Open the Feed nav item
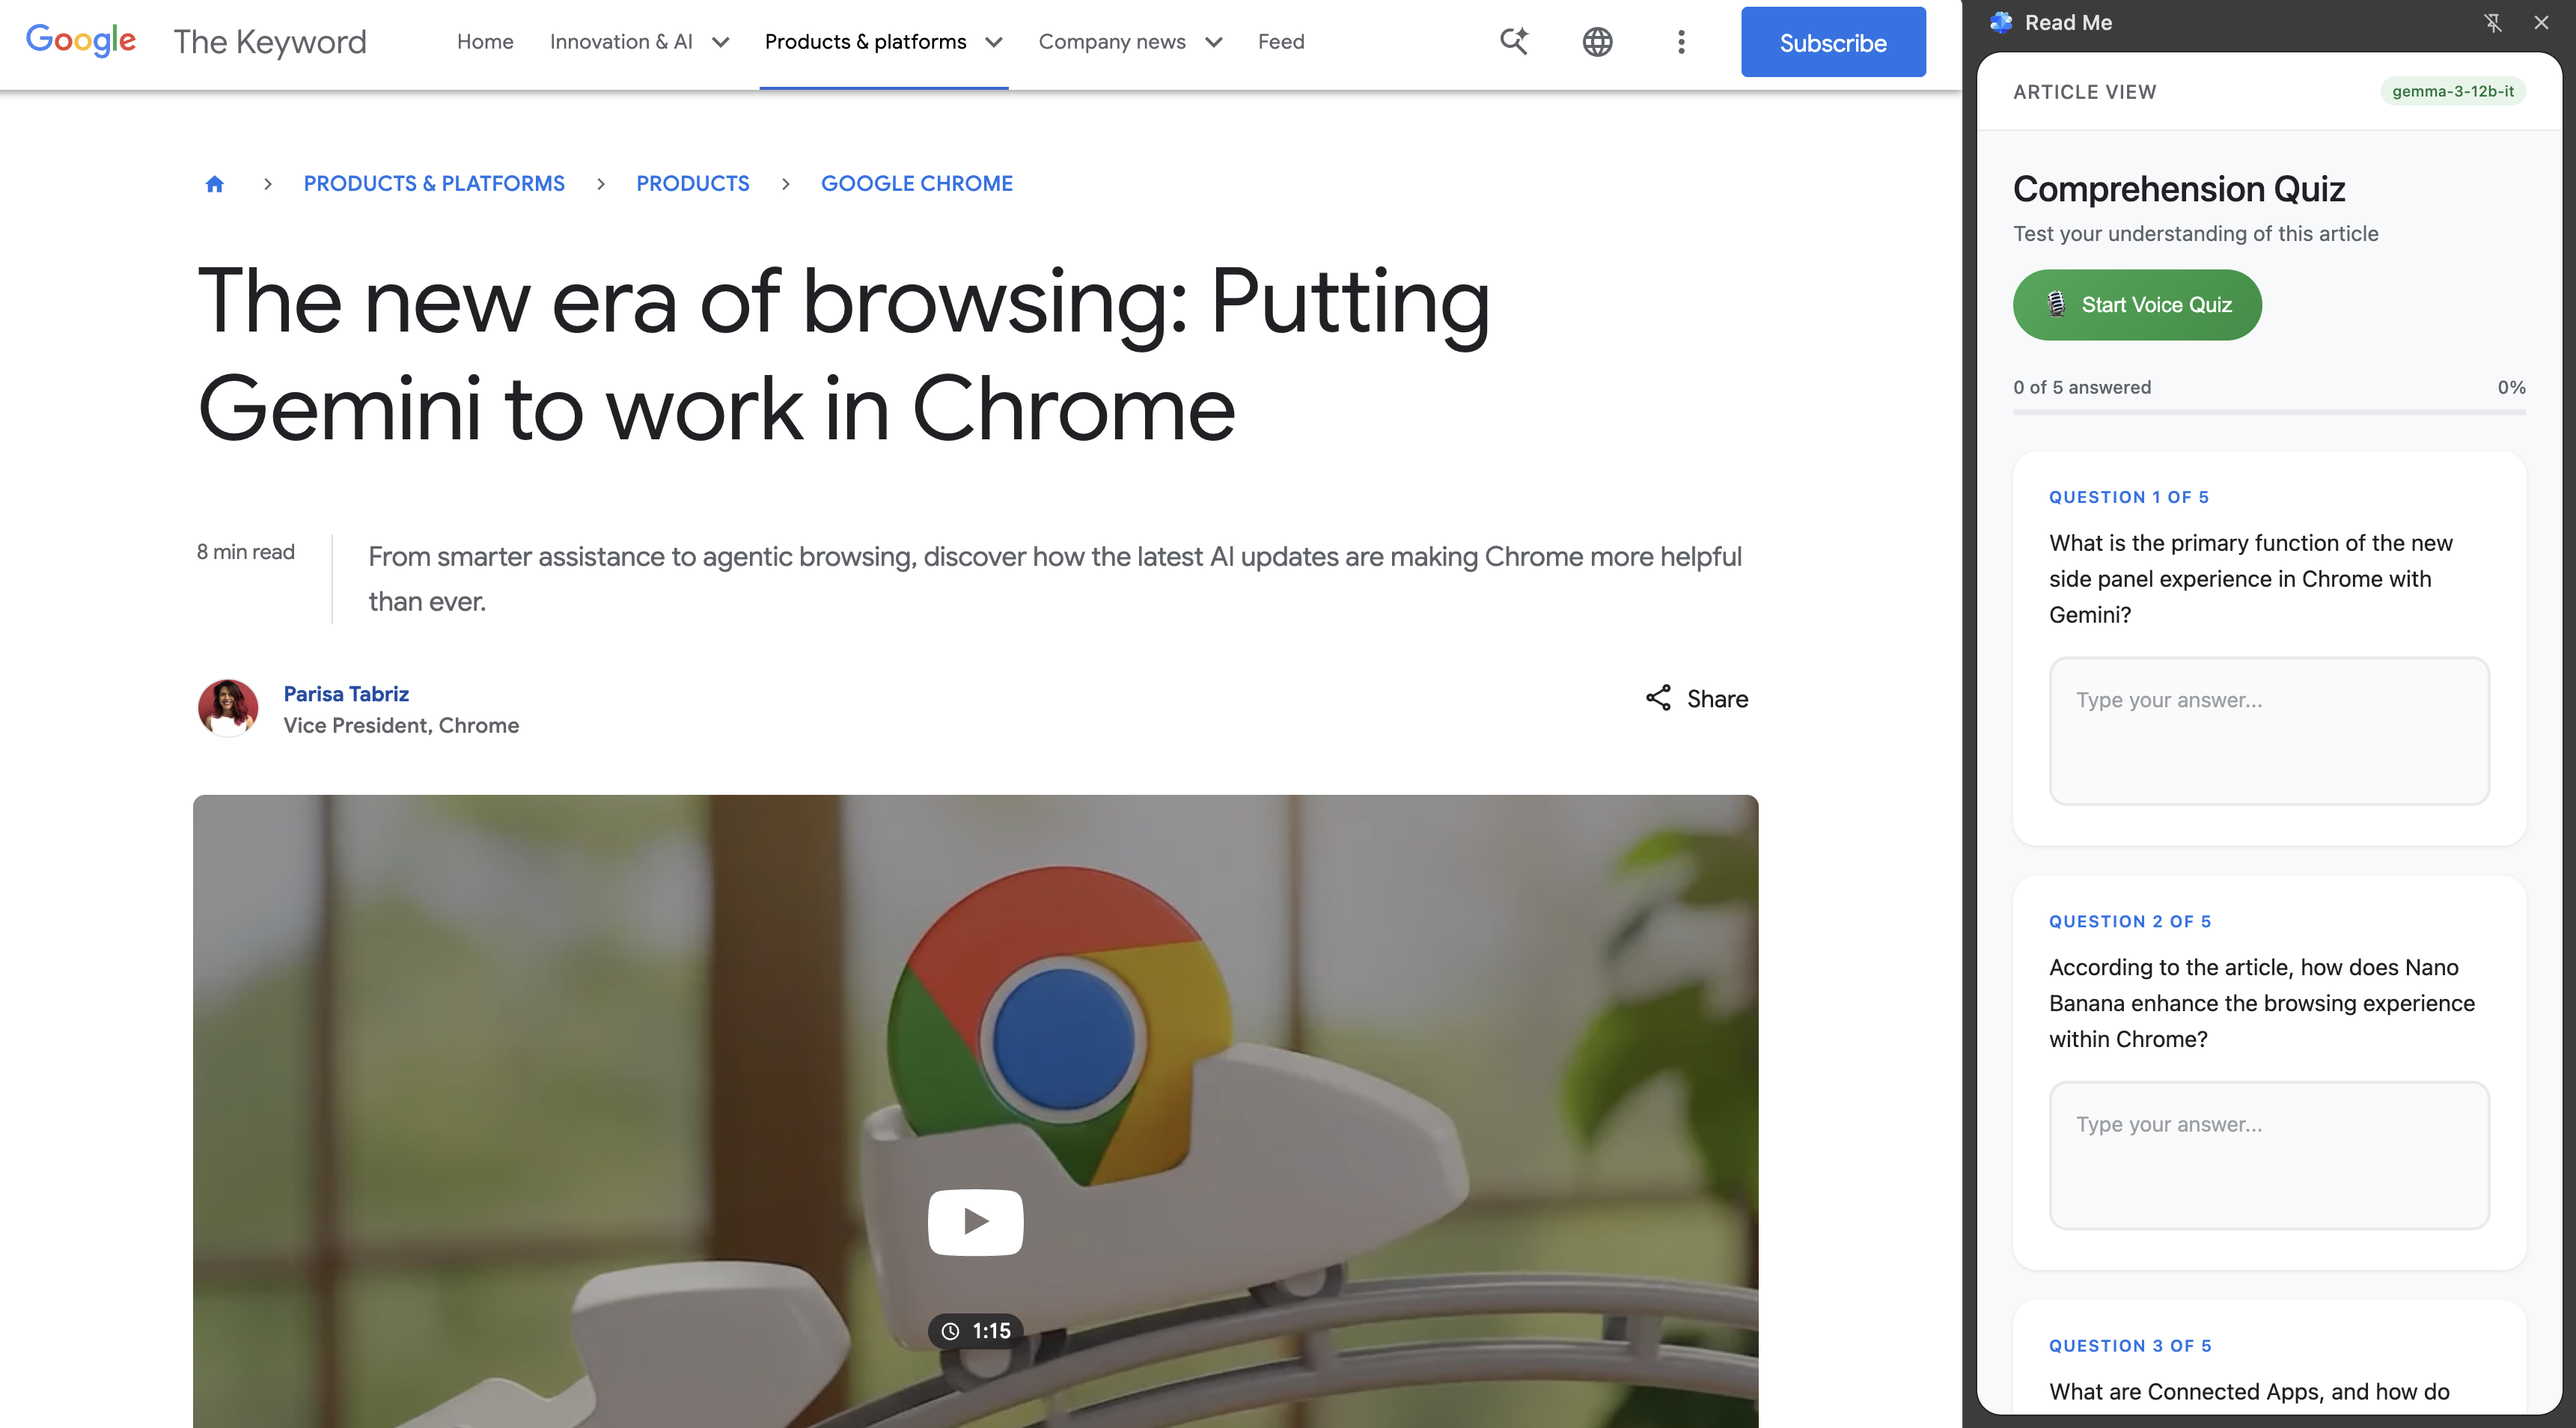2576x1428 pixels. [1281, 42]
